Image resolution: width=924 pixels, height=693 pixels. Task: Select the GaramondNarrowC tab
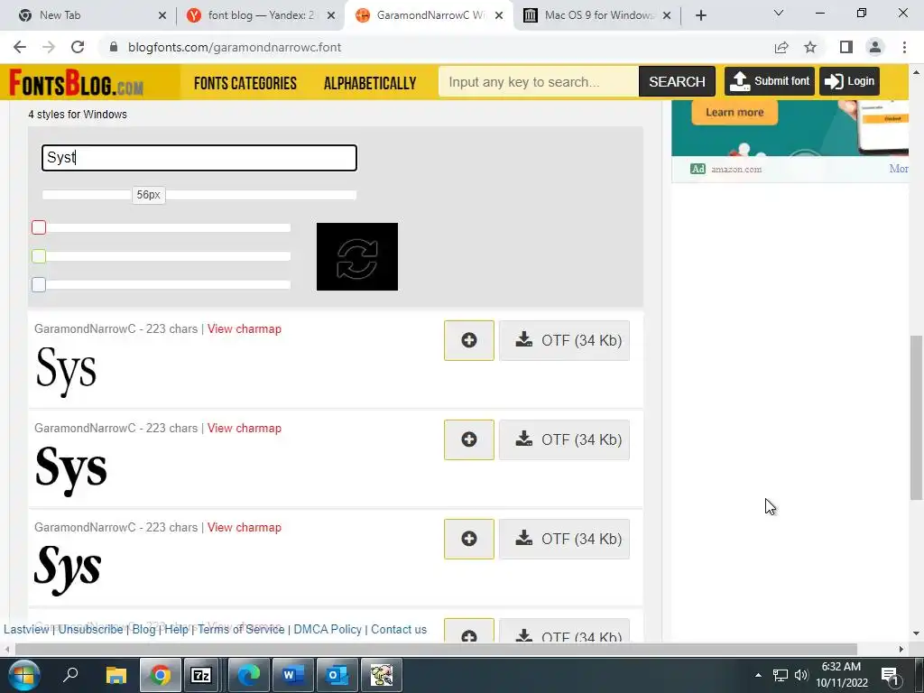429,15
